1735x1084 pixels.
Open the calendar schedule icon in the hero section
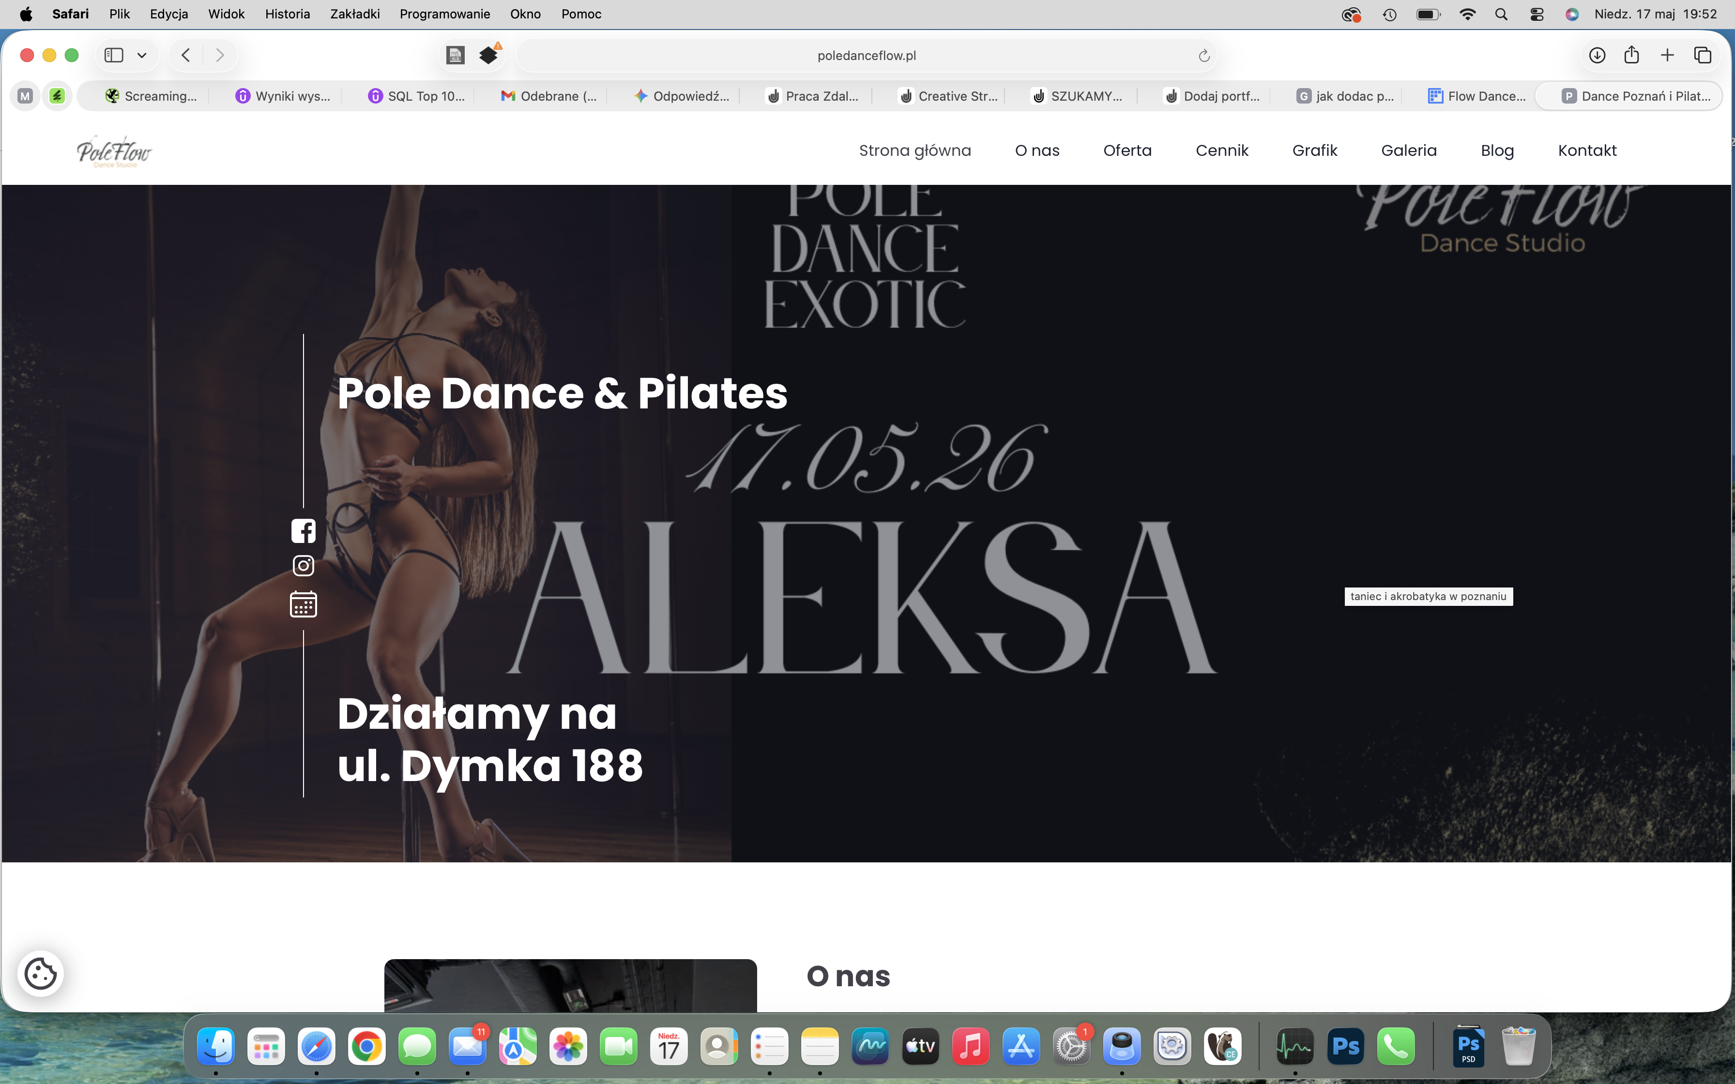pyautogui.click(x=303, y=603)
